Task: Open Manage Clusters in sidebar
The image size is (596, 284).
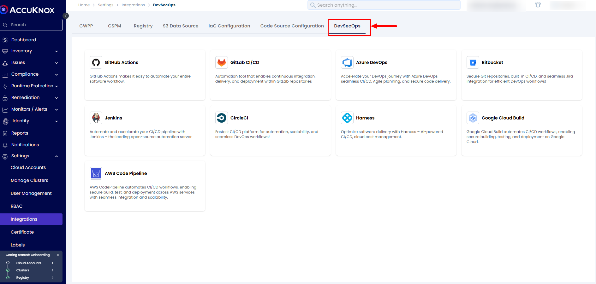Action: point(29,180)
